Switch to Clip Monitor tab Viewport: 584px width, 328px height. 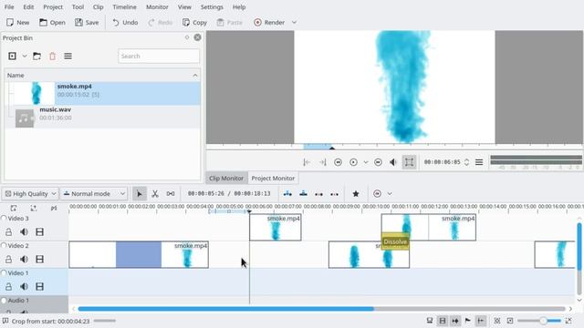tap(226, 179)
